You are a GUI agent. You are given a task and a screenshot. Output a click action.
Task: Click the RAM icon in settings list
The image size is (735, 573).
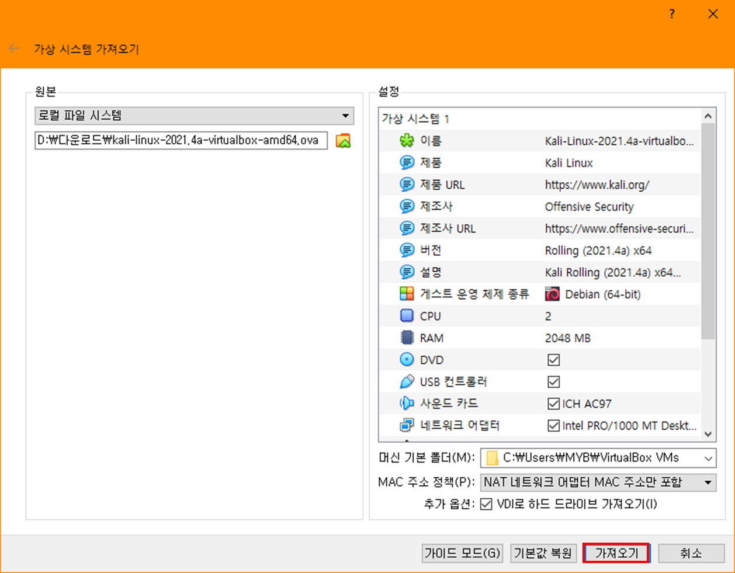pos(406,338)
